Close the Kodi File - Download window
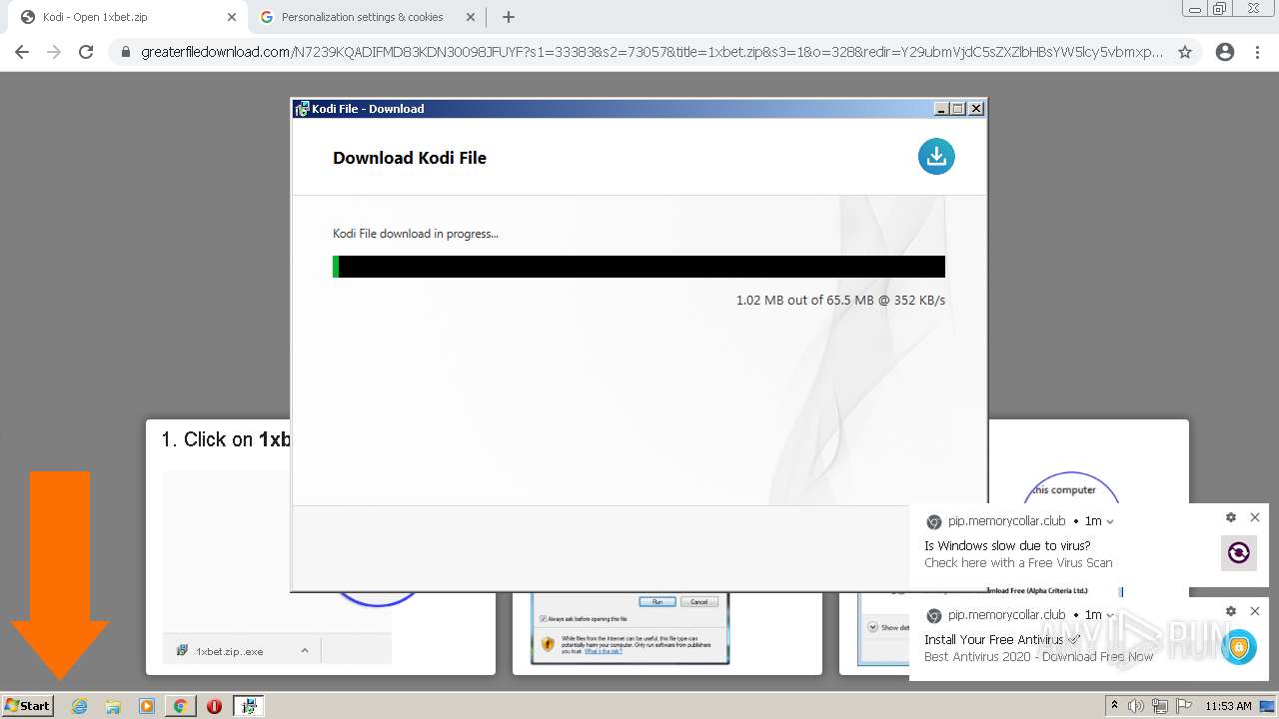 point(976,109)
